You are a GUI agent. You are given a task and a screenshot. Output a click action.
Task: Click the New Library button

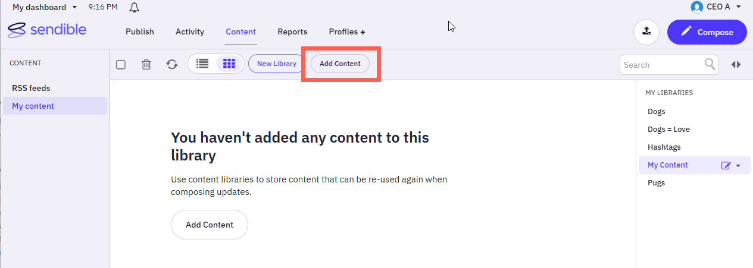[276, 64]
